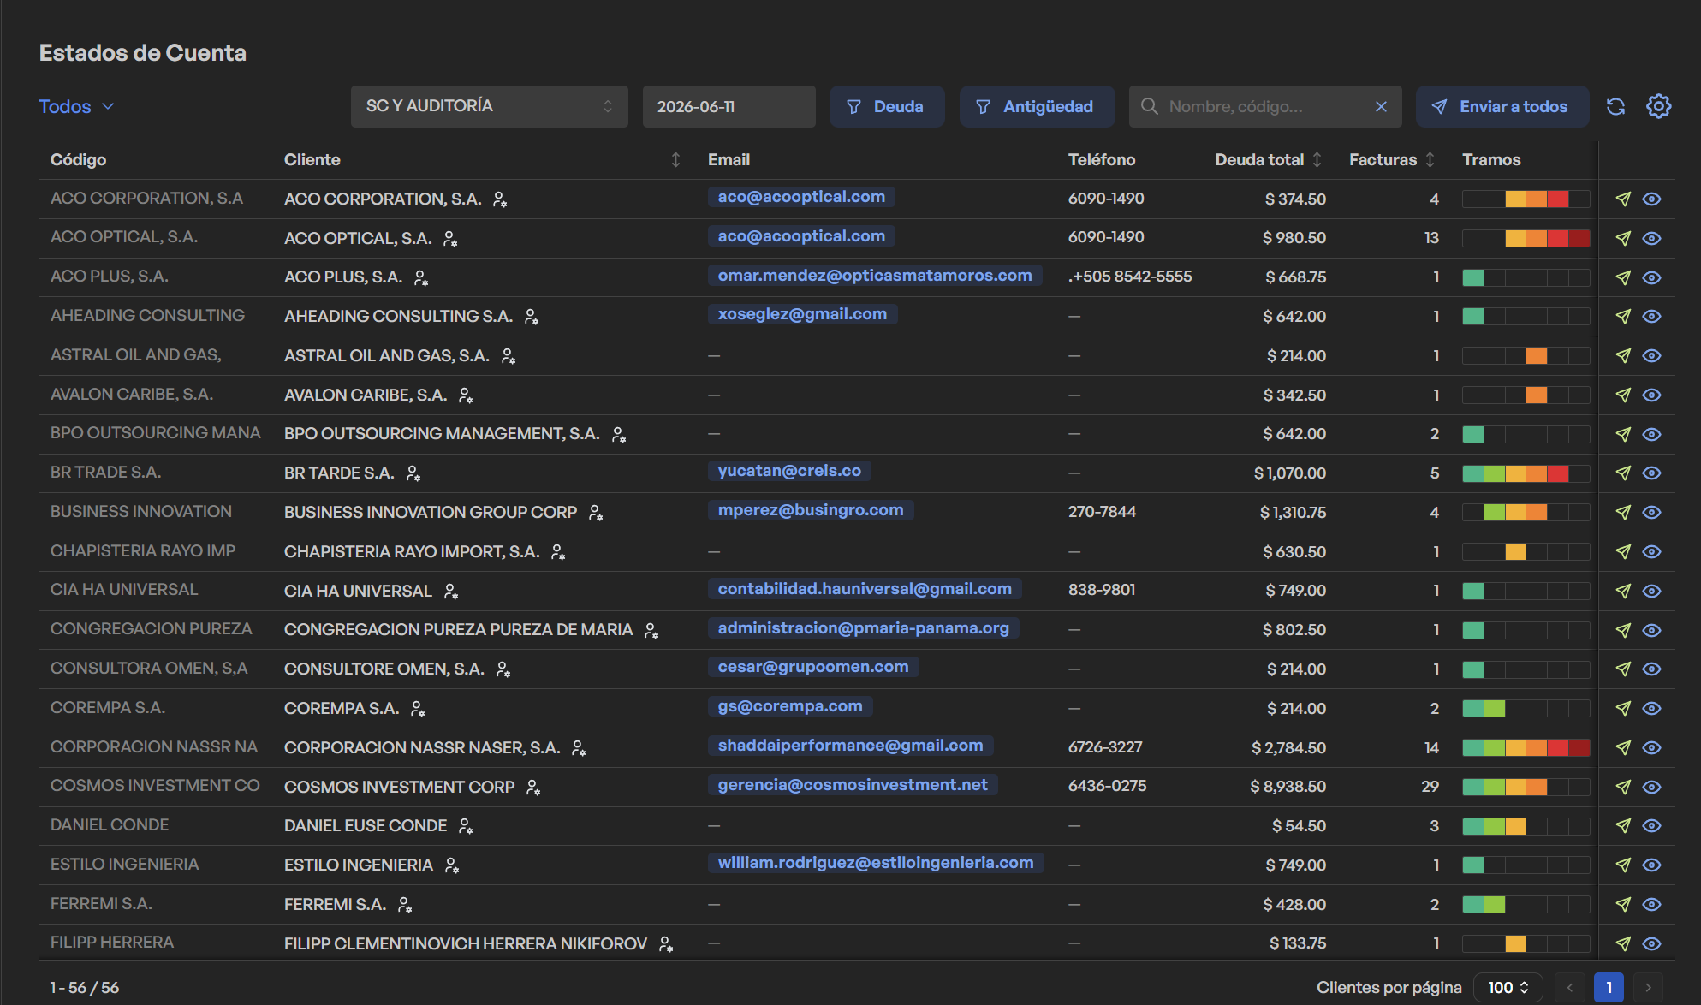Send statement to BR TARDE S.A.
The image size is (1701, 1005).
coord(1623,473)
